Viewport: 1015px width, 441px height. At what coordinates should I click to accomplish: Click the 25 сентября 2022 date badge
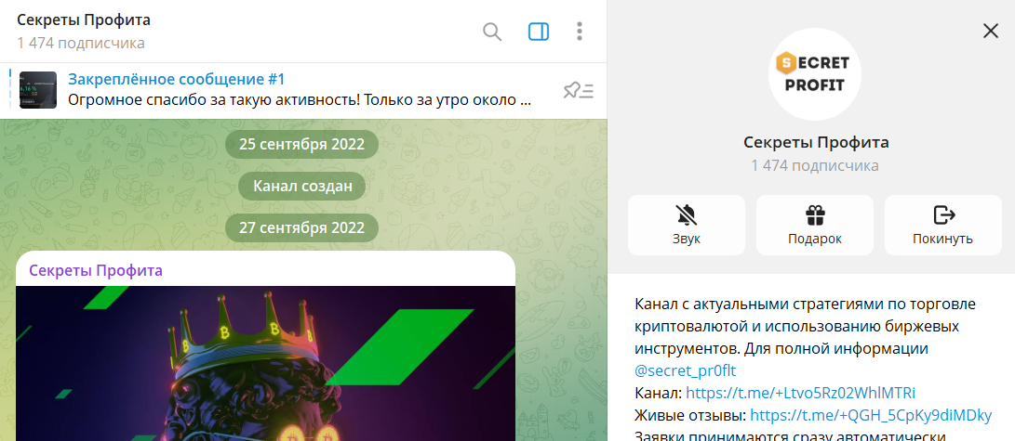(301, 145)
